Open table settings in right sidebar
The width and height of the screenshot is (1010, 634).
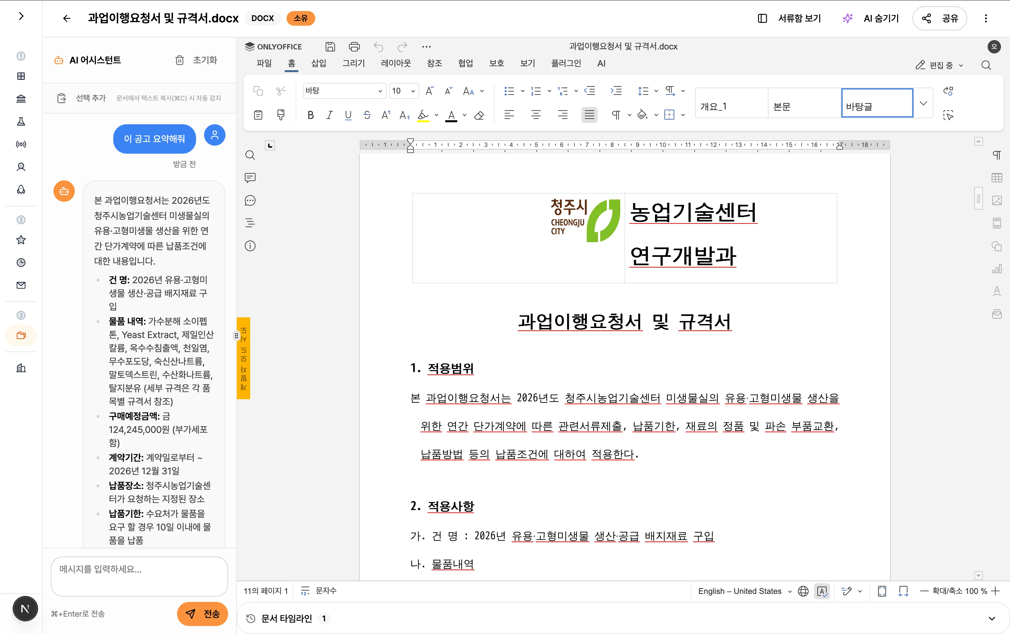[997, 178]
